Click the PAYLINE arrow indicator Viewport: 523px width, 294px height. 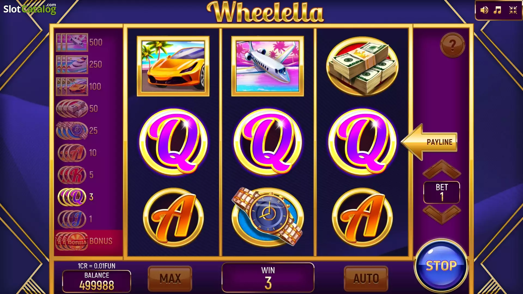(x=429, y=142)
